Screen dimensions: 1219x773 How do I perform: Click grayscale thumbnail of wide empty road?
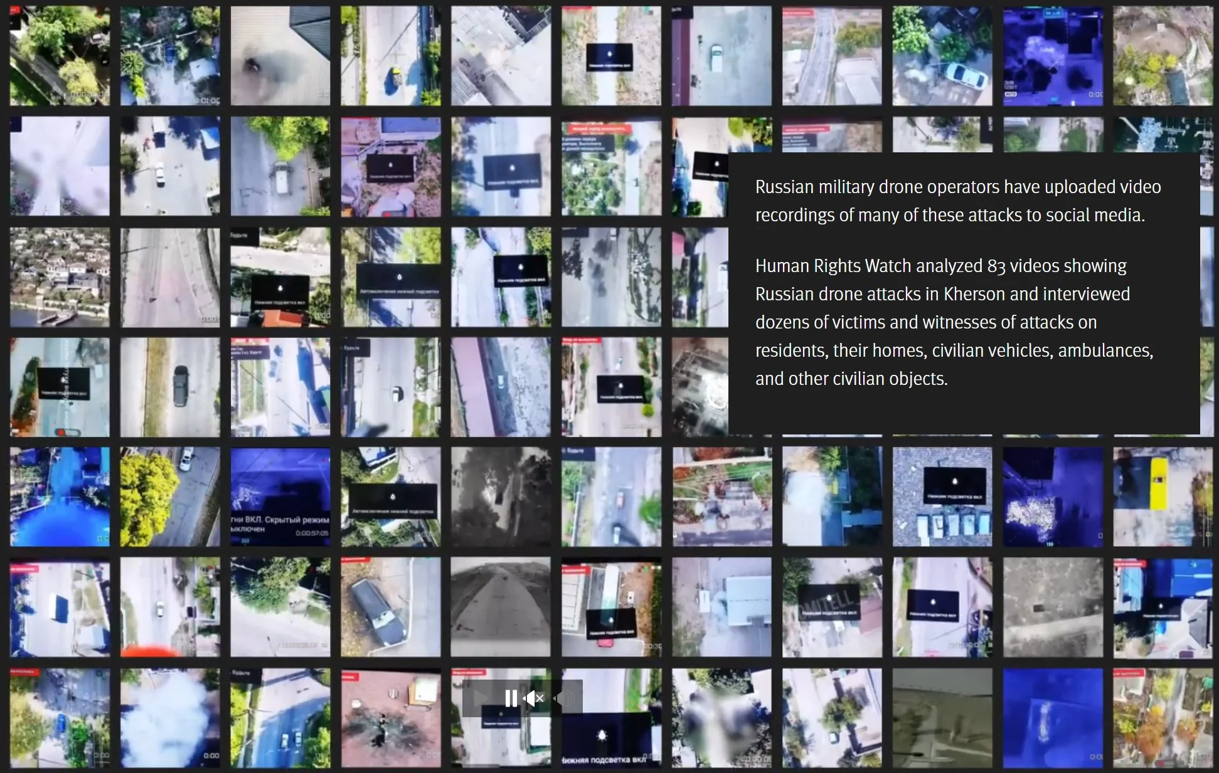point(501,607)
